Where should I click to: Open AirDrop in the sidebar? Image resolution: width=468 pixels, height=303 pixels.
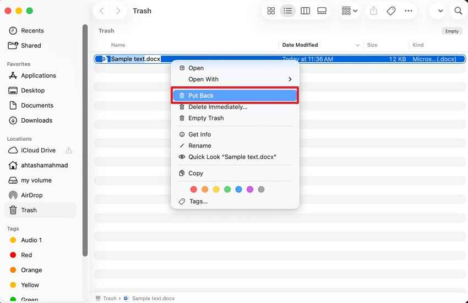point(40,195)
